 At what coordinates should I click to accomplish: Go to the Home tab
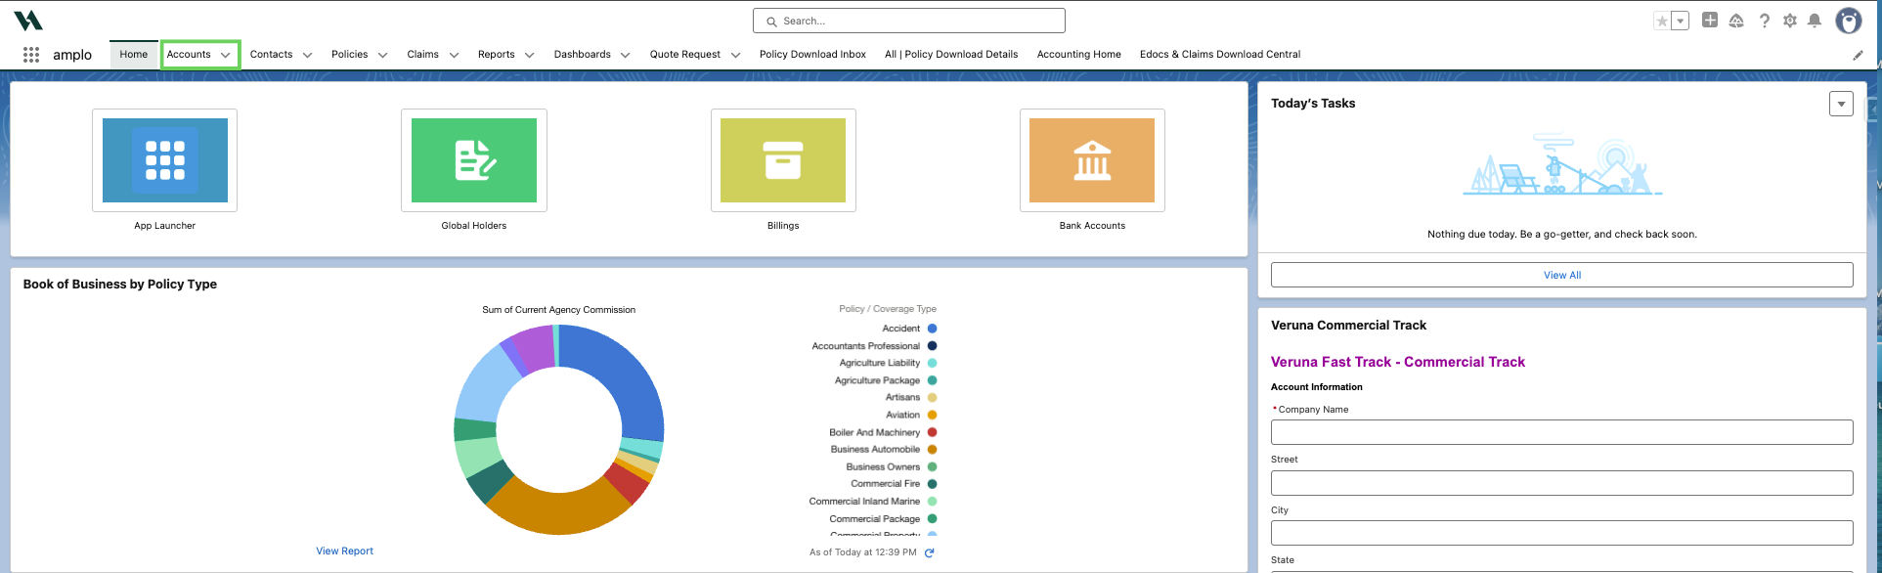click(x=134, y=55)
